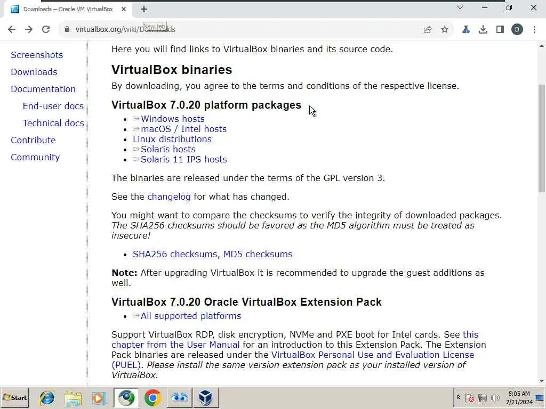Open profile D avatar menu

[517, 30]
